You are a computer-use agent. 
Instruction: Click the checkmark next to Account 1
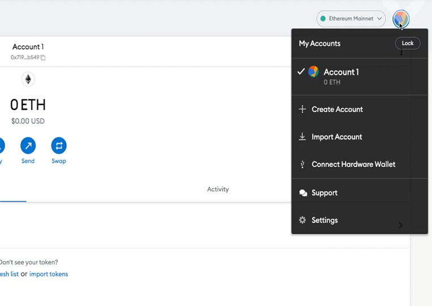[301, 71]
